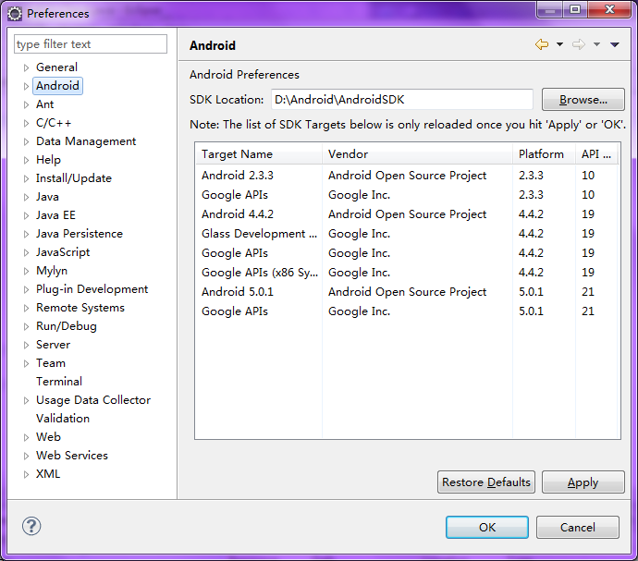Expand the XML node
Image resolution: width=638 pixels, height=561 pixels.
click(26, 474)
